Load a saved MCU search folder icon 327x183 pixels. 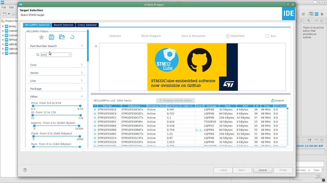point(62,37)
